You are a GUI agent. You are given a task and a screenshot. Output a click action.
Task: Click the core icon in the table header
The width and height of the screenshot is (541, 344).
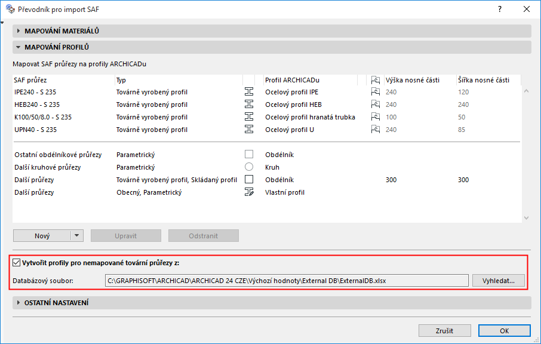376,80
